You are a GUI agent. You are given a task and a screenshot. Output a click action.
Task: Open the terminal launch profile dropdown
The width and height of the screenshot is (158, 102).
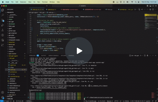point(142,56)
